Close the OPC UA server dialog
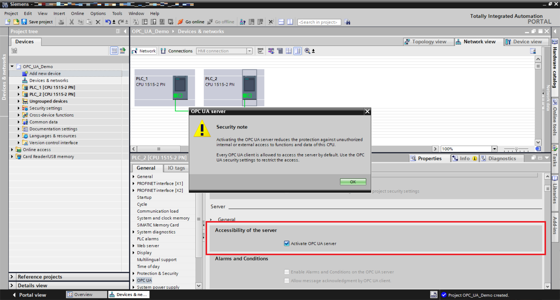The height and width of the screenshot is (300, 560). tap(367, 111)
